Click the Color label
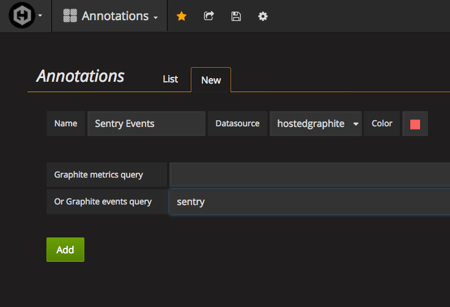This screenshot has height=307, width=450. 382,123
